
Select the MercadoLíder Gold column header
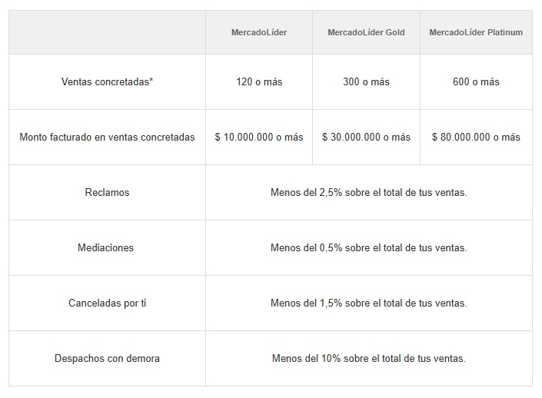366,32
